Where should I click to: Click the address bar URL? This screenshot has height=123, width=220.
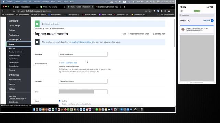(36, 11)
